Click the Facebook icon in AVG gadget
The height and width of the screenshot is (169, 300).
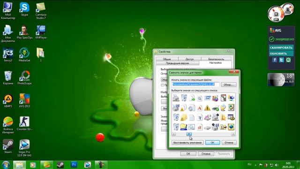(275, 60)
